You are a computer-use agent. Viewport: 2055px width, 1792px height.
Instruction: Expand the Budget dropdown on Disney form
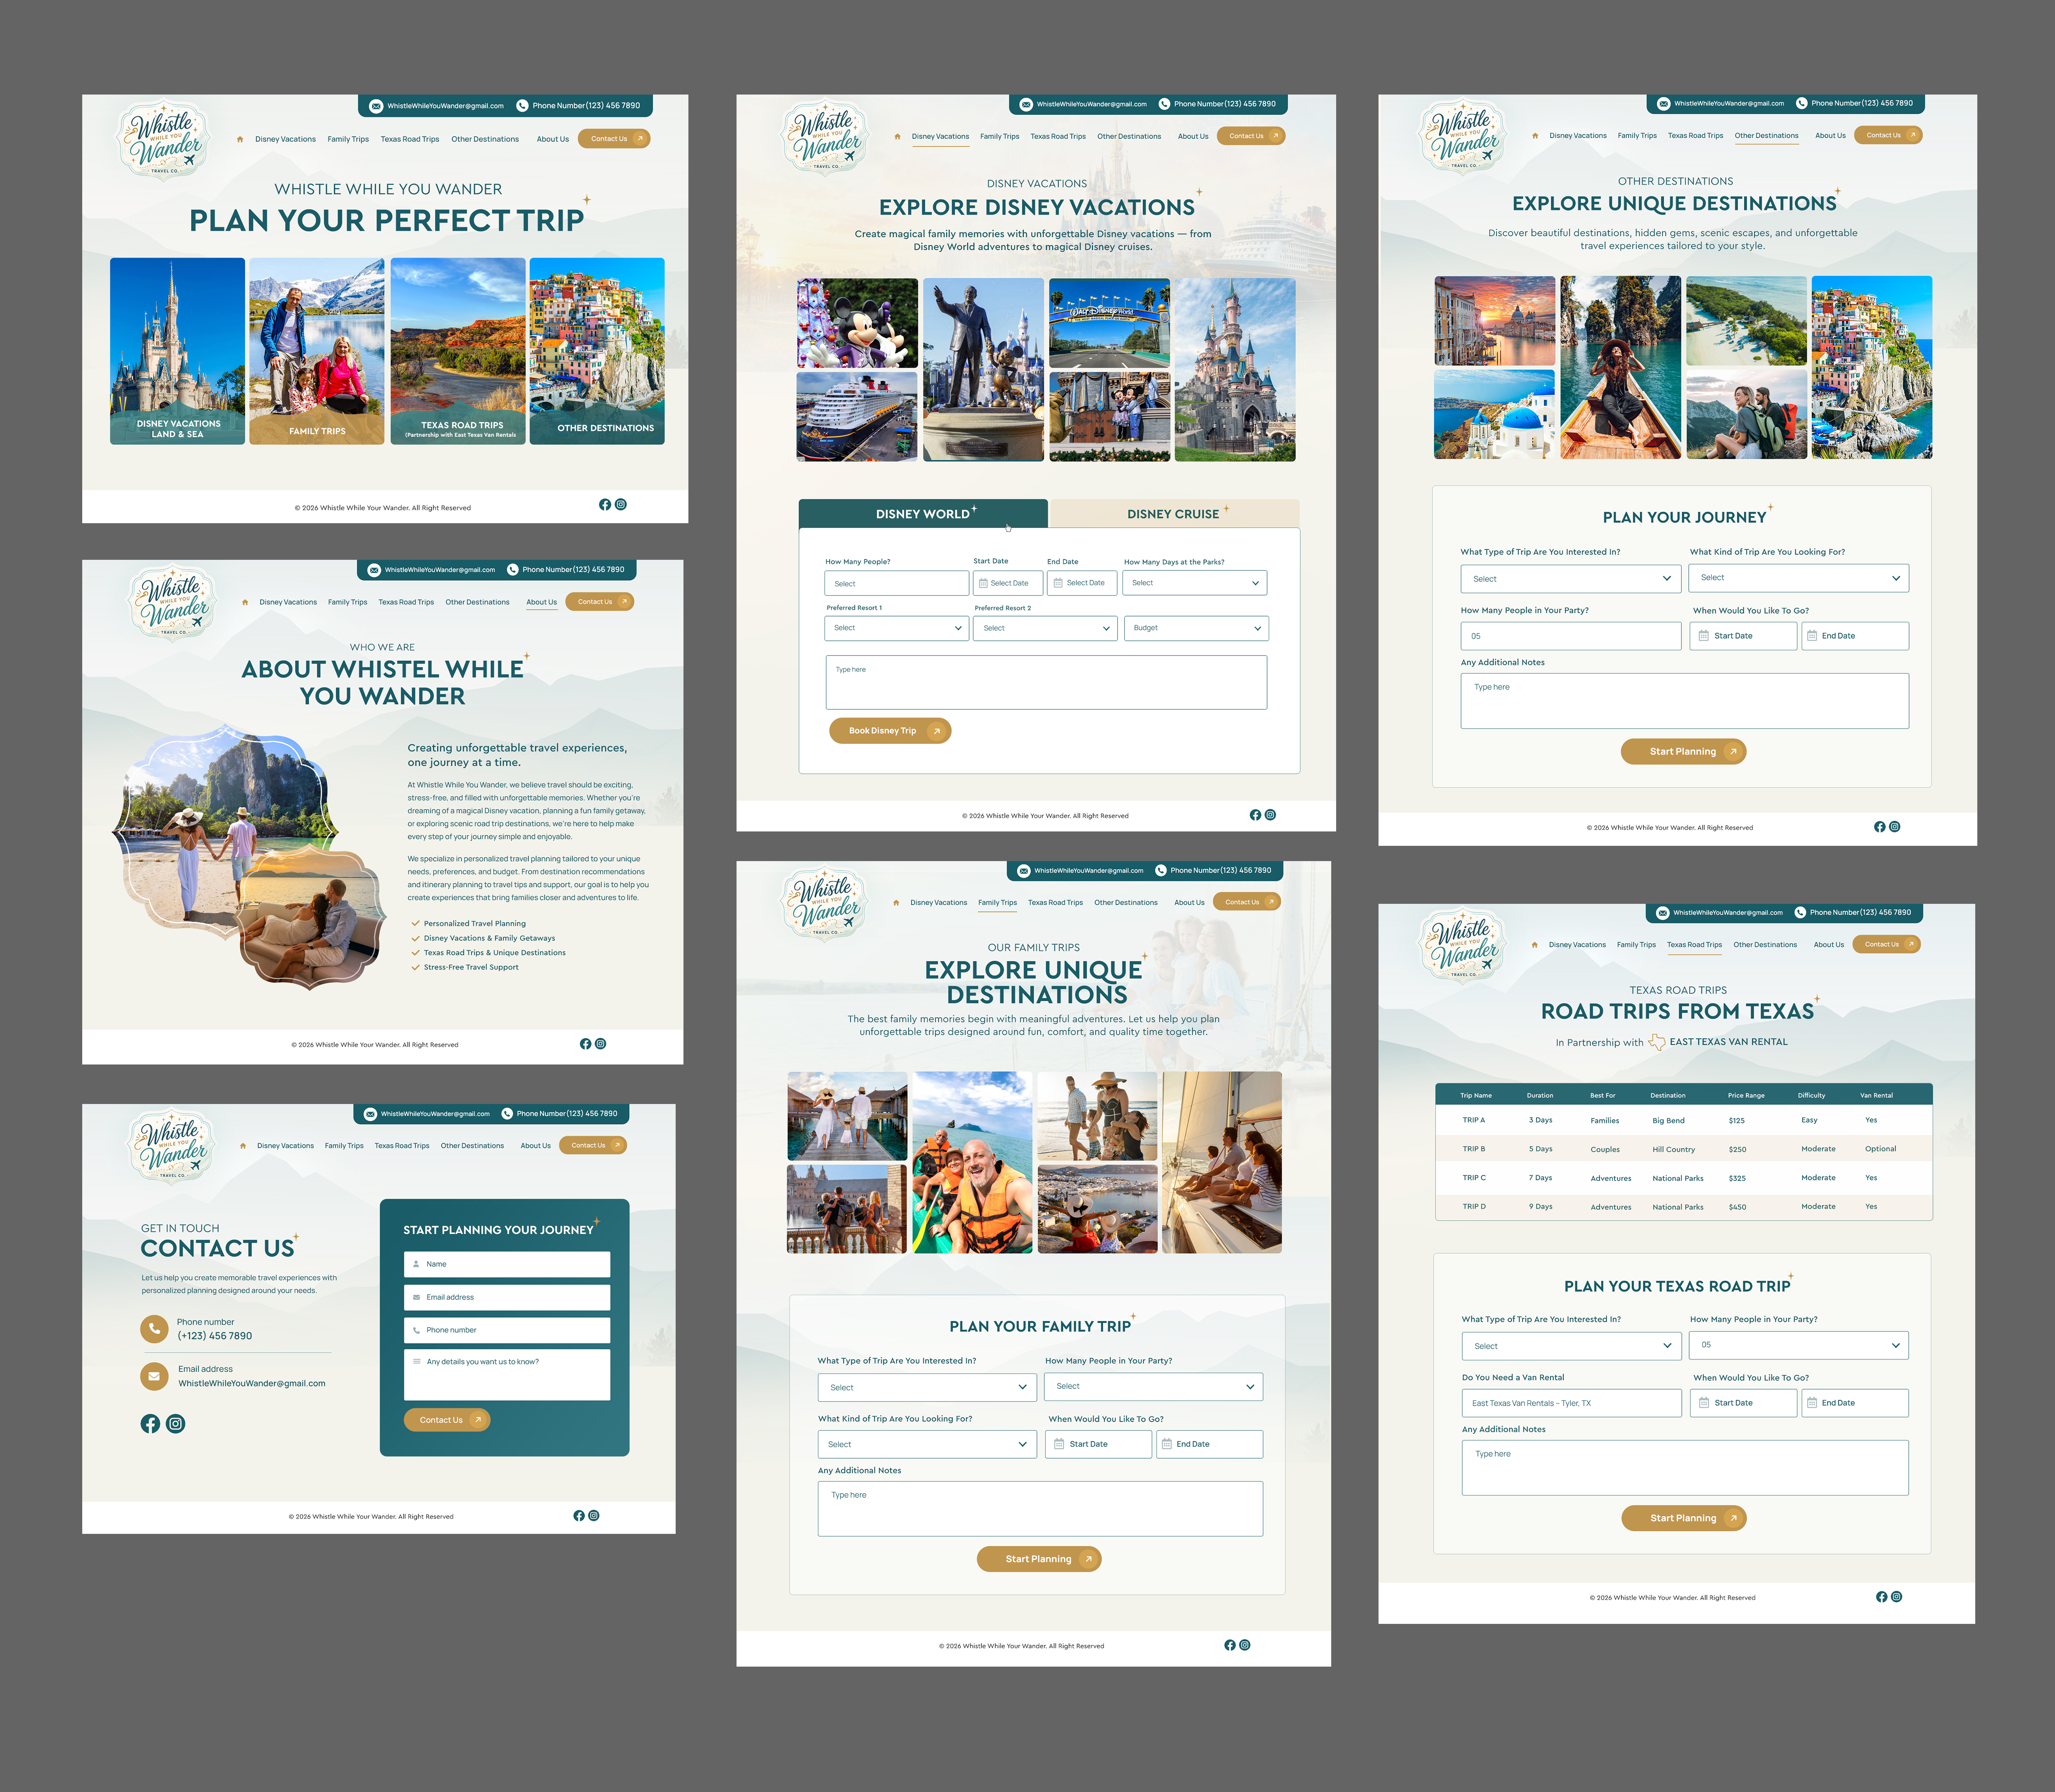(1197, 628)
